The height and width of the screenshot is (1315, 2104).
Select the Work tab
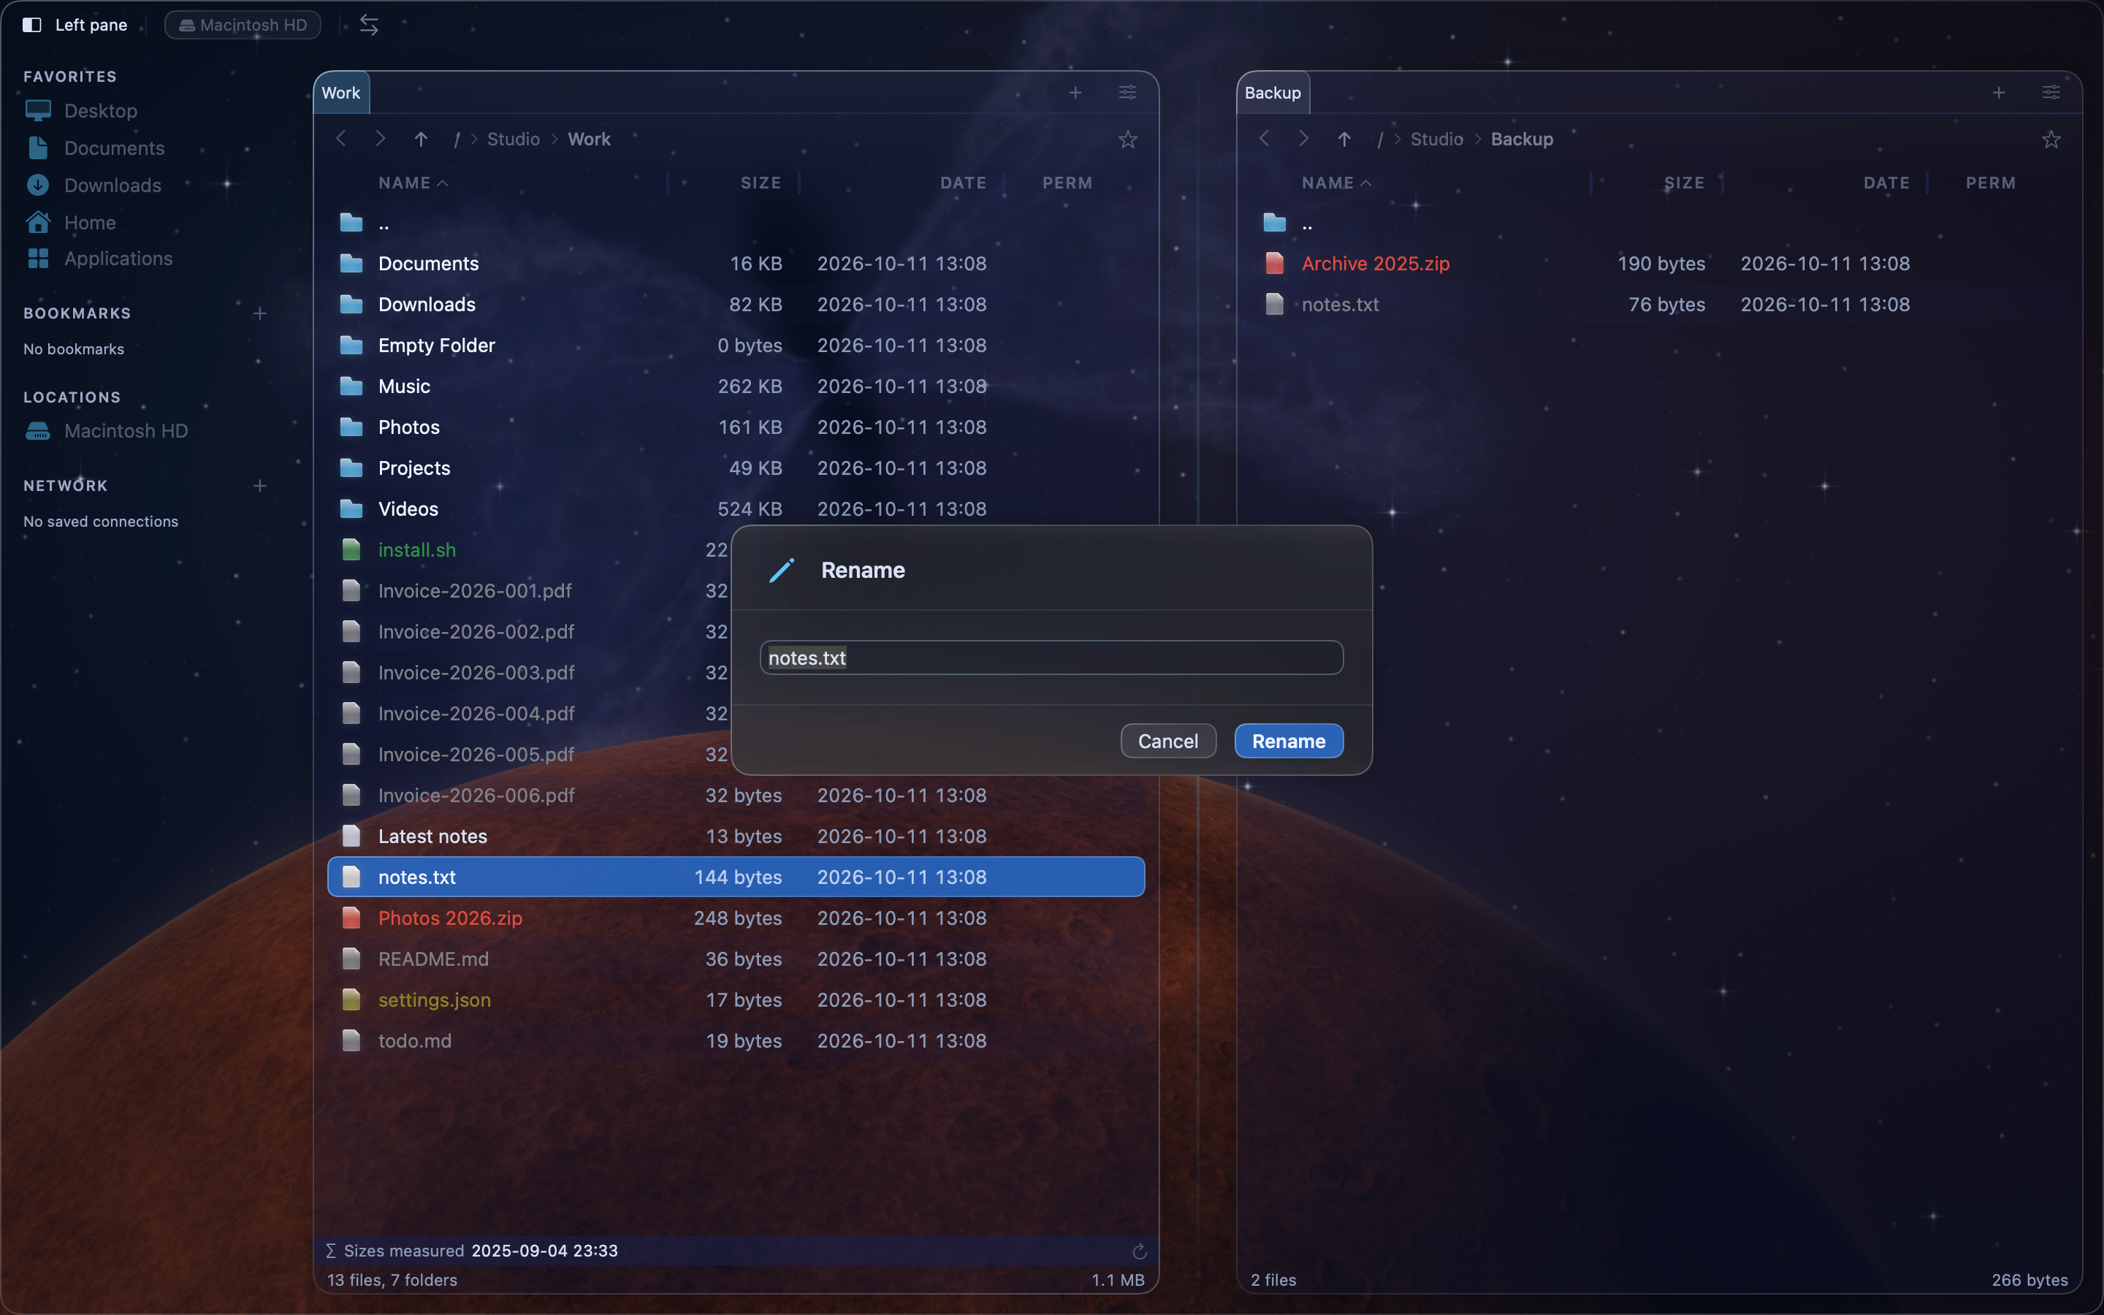341,92
